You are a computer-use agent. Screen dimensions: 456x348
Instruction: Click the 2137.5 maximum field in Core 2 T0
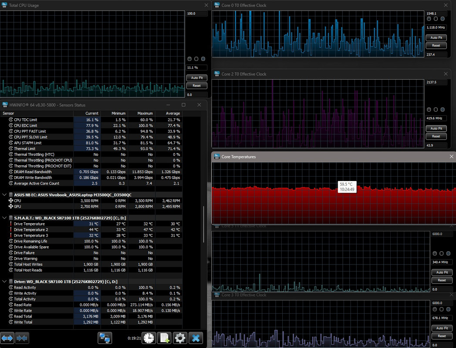[436, 82]
